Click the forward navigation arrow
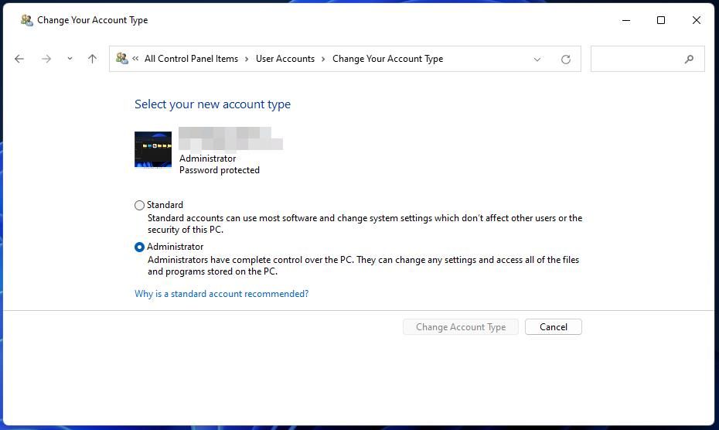The width and height of the screenshot is (719, 430). pyautogui.click(x=46, y=59)
